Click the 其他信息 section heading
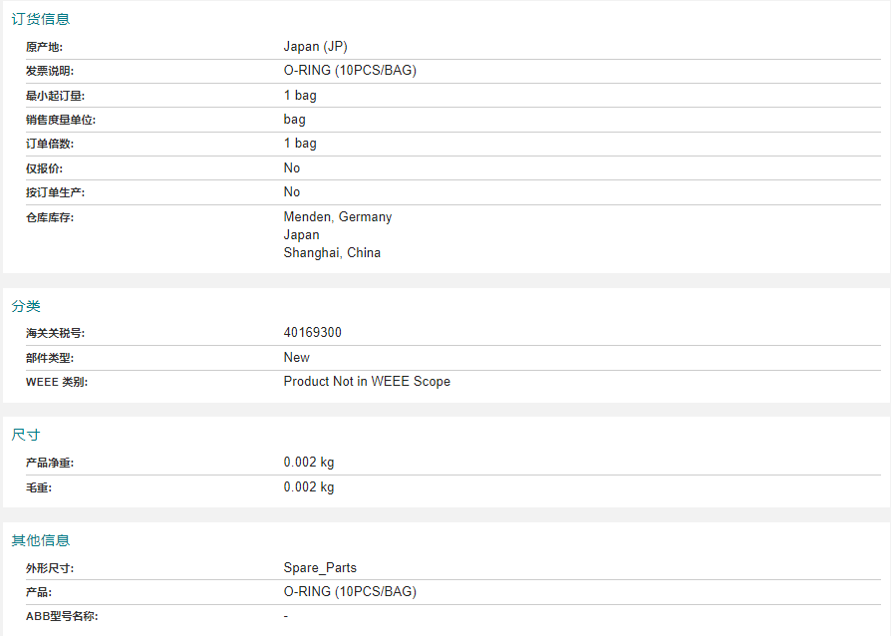891x636 pixels. click(40, 540)
